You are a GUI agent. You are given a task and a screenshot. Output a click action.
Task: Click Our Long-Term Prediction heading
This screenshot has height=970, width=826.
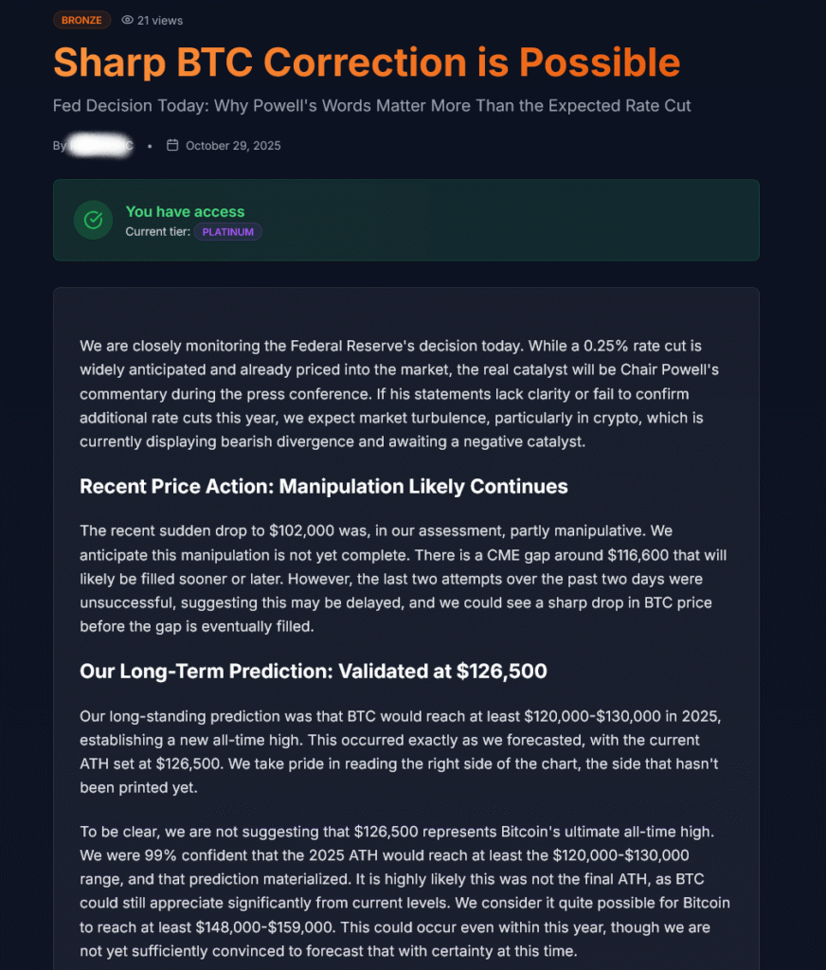[313, 672]
